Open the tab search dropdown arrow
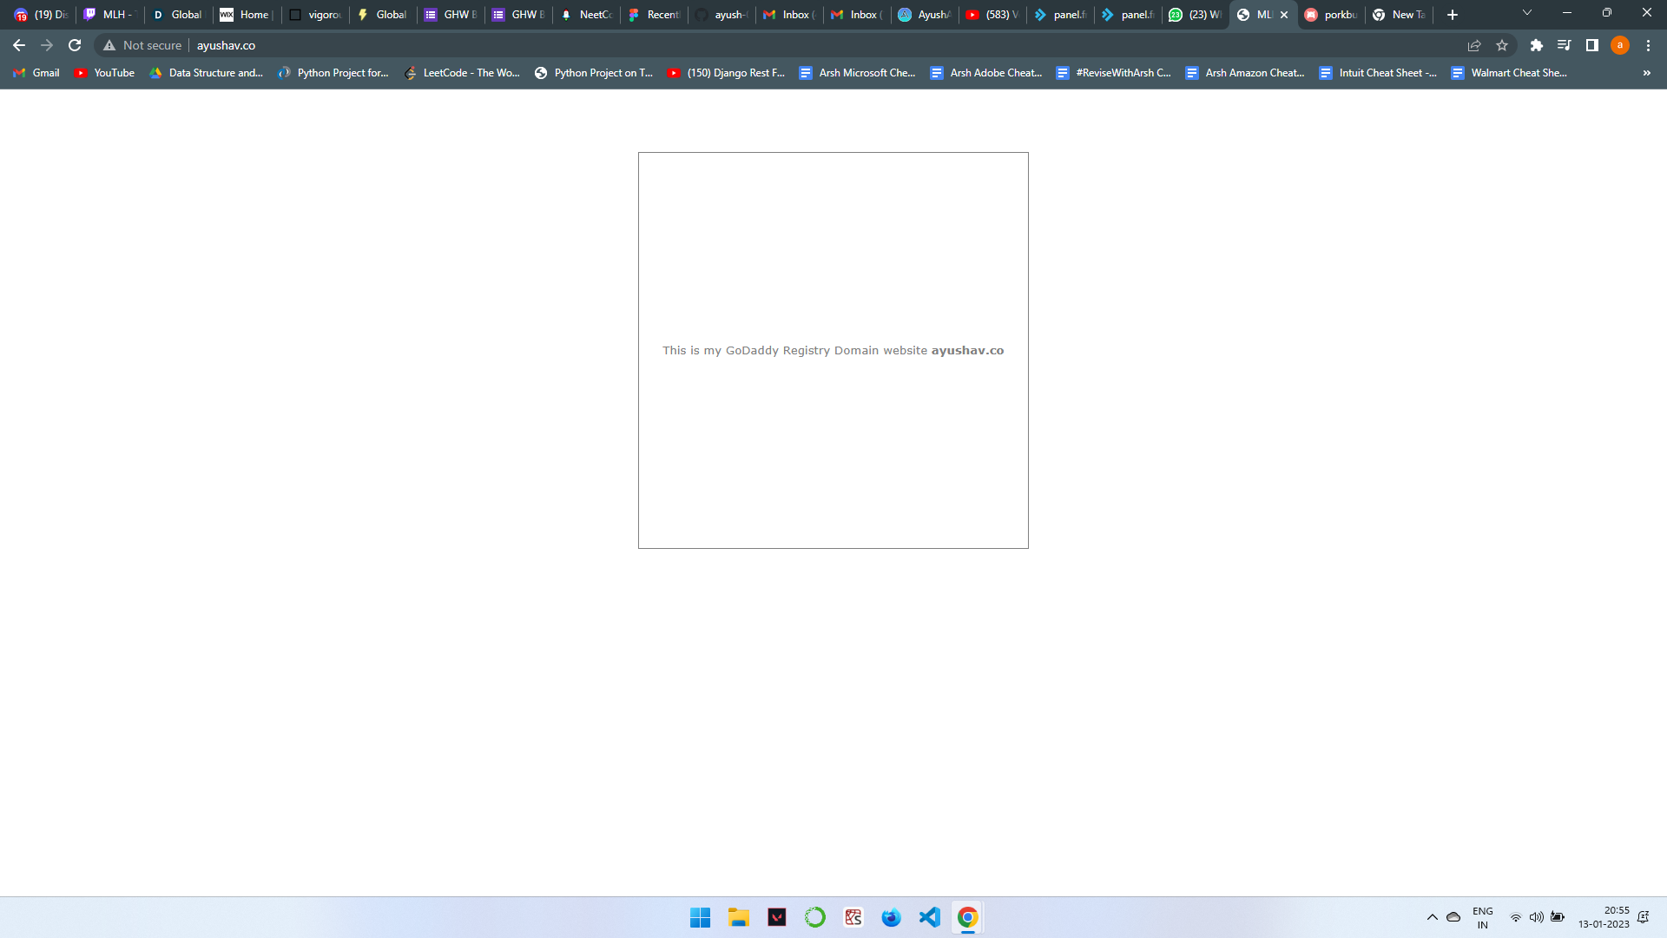This screenshot has height=938, width=1667. tap(1526, 13)
